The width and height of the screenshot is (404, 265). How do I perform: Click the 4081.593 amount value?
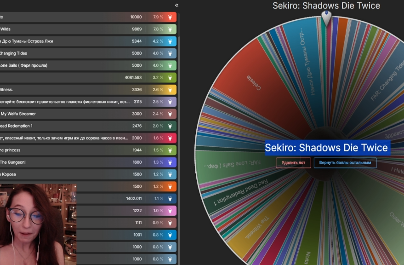click(133, 77)
